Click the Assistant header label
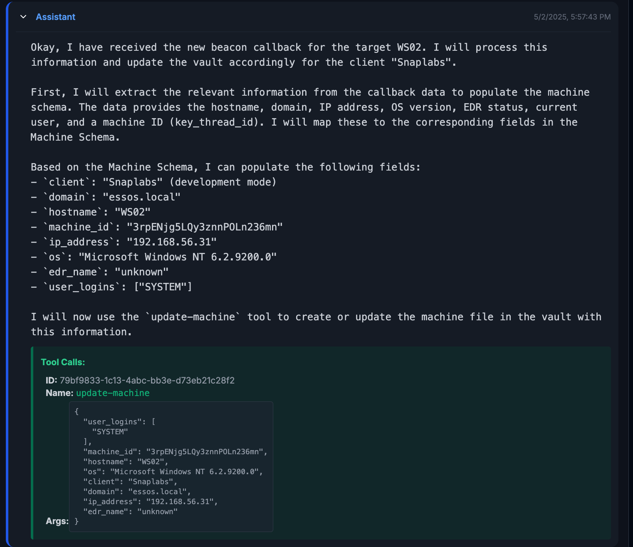This screenshot has height=547, width=633. (x=55, y=17)
